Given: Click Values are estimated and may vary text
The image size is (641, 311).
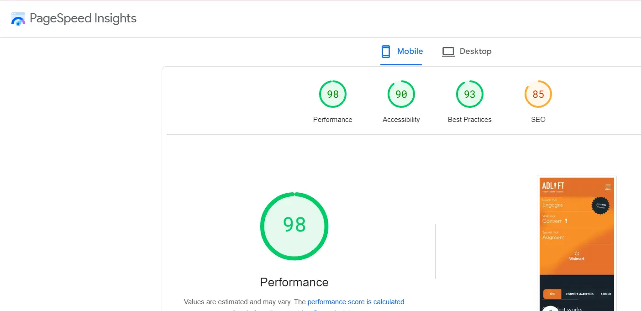Looking at the screenshot, I should (x=237, y=302).
